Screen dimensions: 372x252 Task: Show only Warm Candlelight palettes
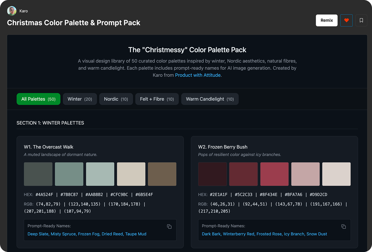210,99
